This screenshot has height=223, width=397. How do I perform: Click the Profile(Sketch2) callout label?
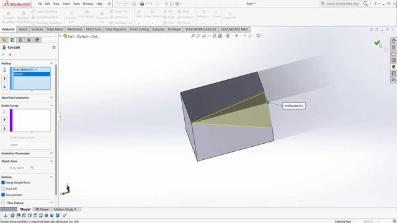(x=294, y=106)
